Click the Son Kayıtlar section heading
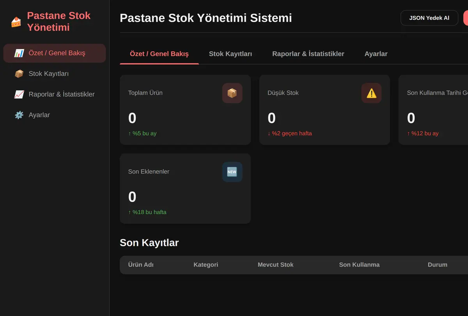The height and width of the screenshot is (316, 468). [149, 243]
